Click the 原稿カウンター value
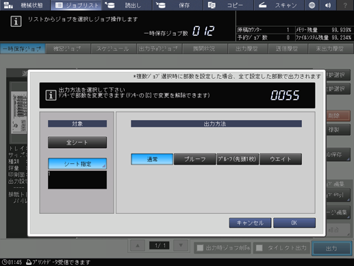The height and width of the screenshot is (266, 354). pos(288,30)
